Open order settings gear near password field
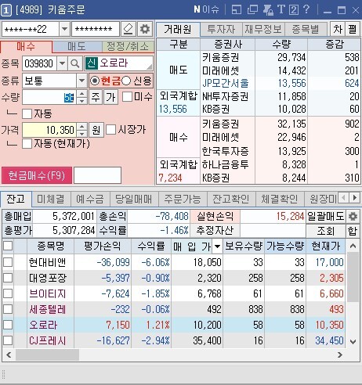Image resolution: width=362 pixels, height=385 pixels. 145,29
